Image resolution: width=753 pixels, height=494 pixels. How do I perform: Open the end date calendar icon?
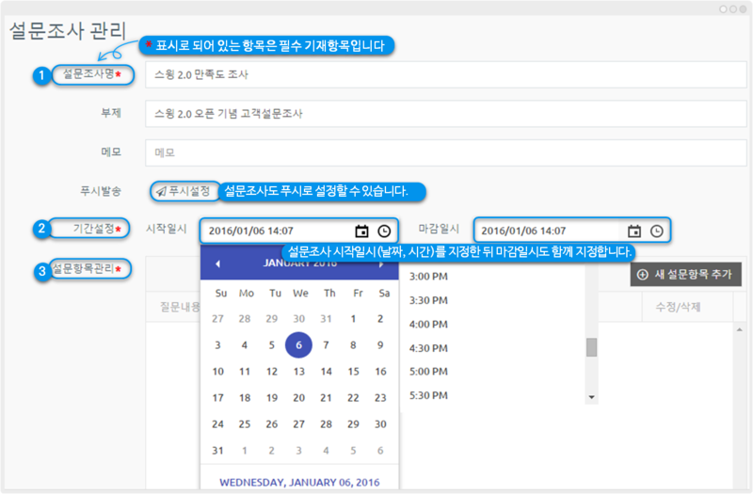click(634, 231)
